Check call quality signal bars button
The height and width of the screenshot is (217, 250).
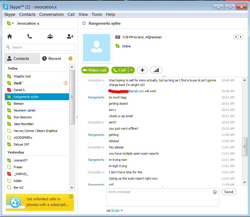coord(156,70)
